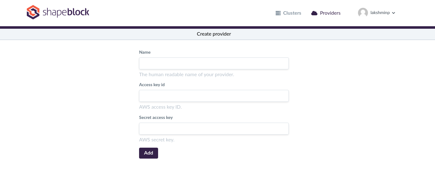Click the Clusters server stack icon

point(278,13)
